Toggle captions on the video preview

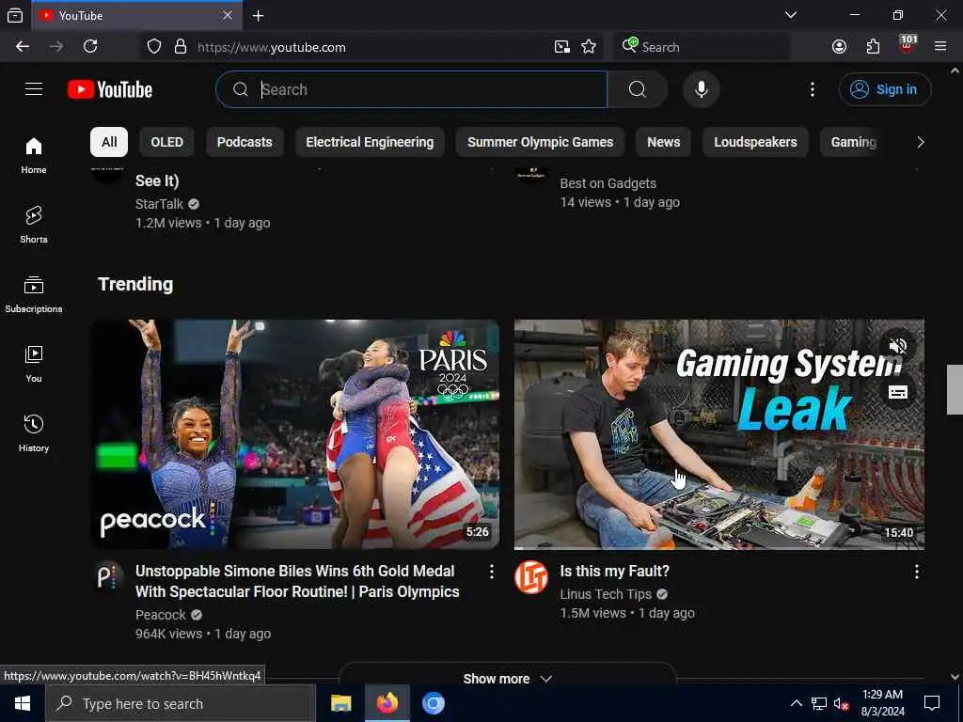click(897, 392)
